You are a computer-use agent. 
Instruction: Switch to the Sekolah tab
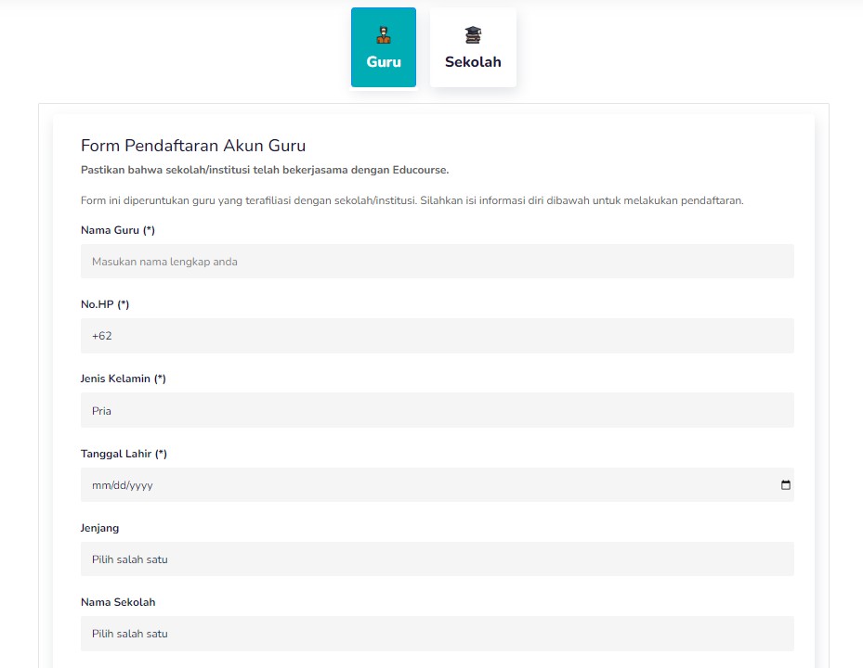coord(473,47)
